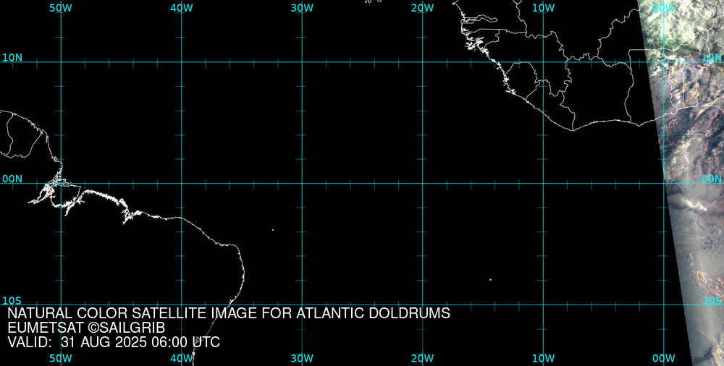Click the bottom 30W longitude label
Viewport: 724px width, 366px height.
(302, 358)
